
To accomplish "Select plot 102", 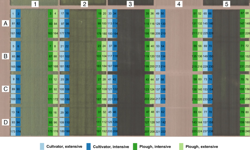I will click(67, 56).
